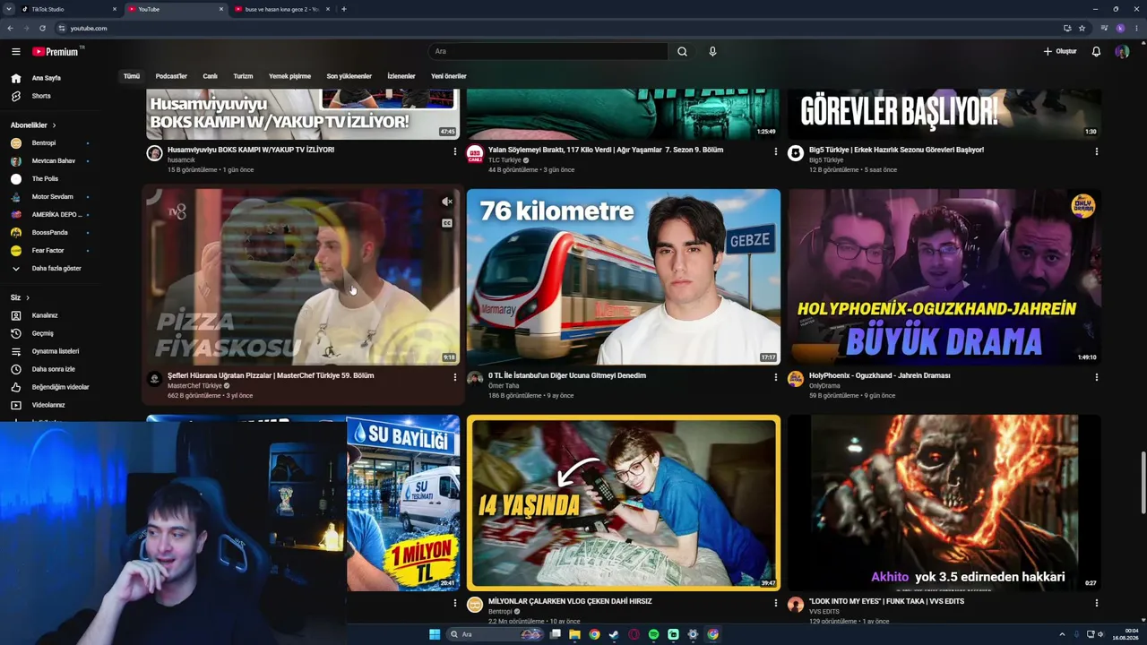1147x645 pixels.
Task: Open options for Şefleri Hüsrana Uğratan Pizzalar
Action: 455,377
